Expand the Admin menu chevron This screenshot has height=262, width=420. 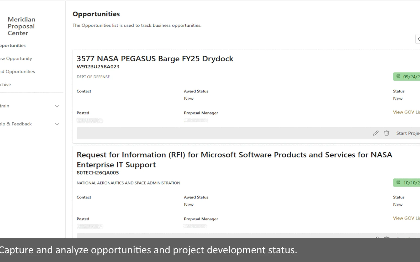(x=57, y=106)
